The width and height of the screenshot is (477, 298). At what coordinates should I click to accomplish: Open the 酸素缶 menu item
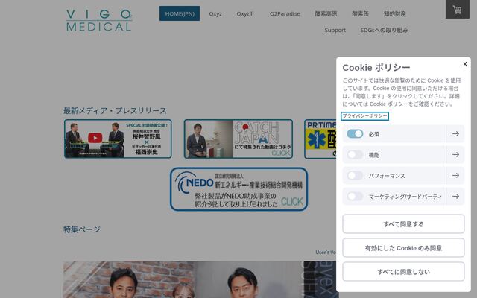[x=360, y=13]
